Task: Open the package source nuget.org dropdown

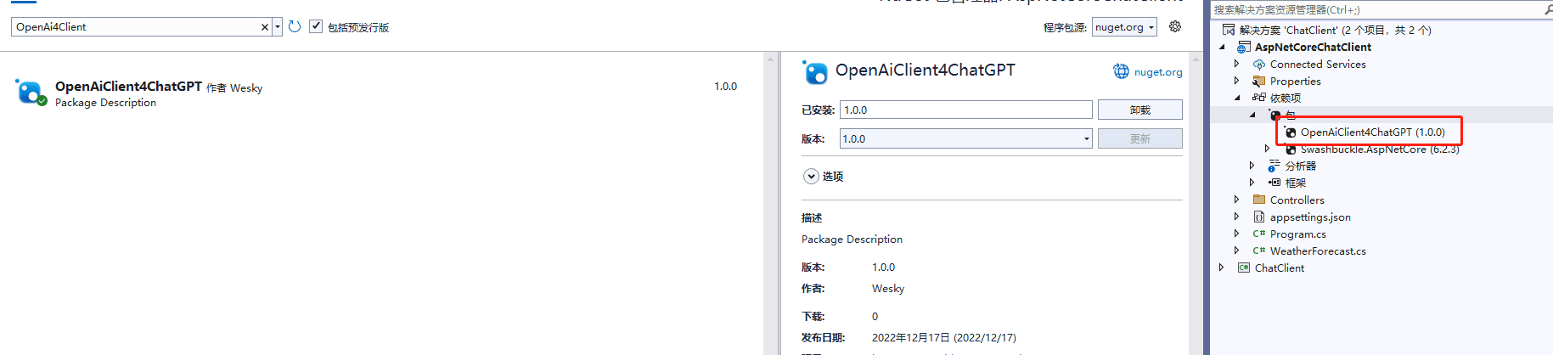Action: coord(1124,27)
